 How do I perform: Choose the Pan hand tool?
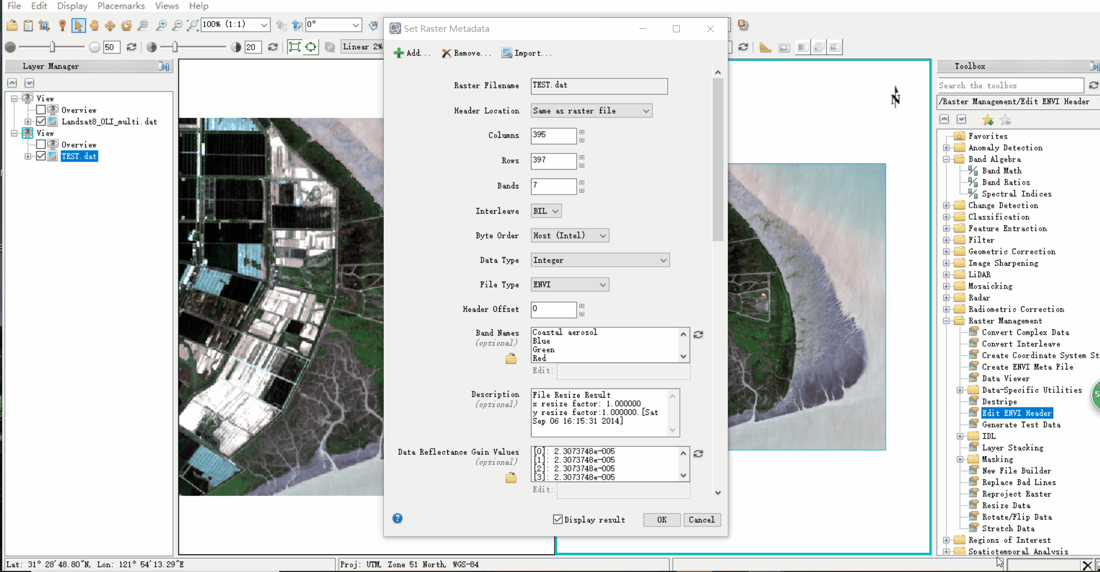(x=94, y=25)
